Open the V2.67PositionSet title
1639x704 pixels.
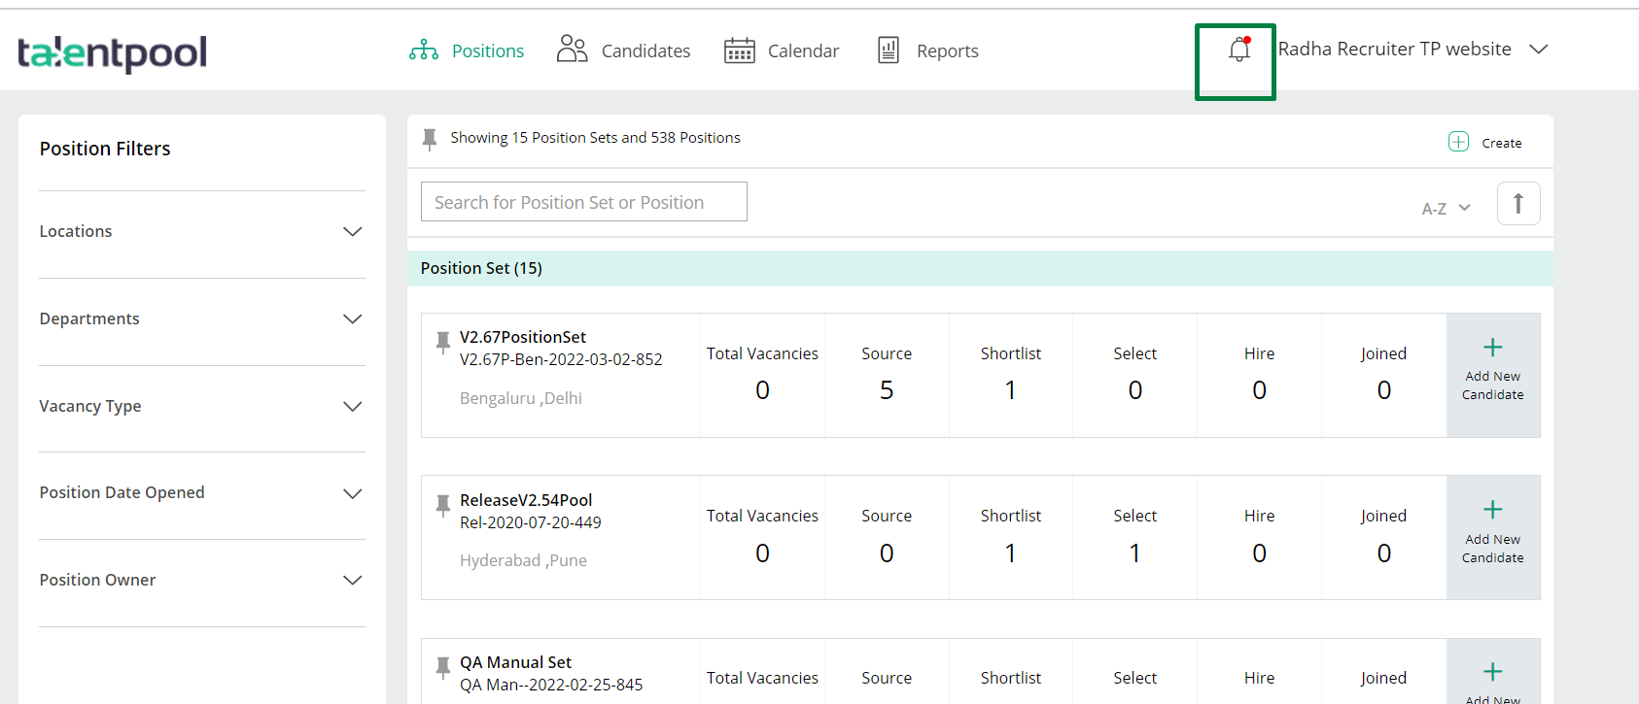click(x=523, y=337)
